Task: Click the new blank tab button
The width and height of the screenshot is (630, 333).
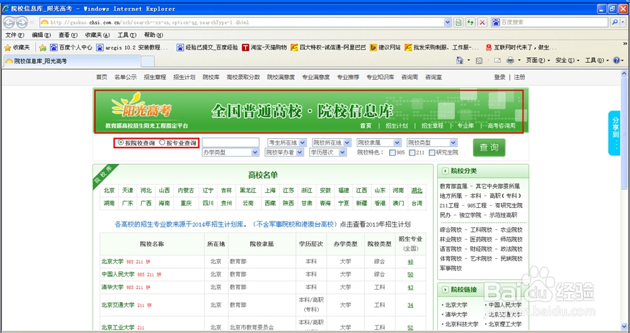Action: 147,62
